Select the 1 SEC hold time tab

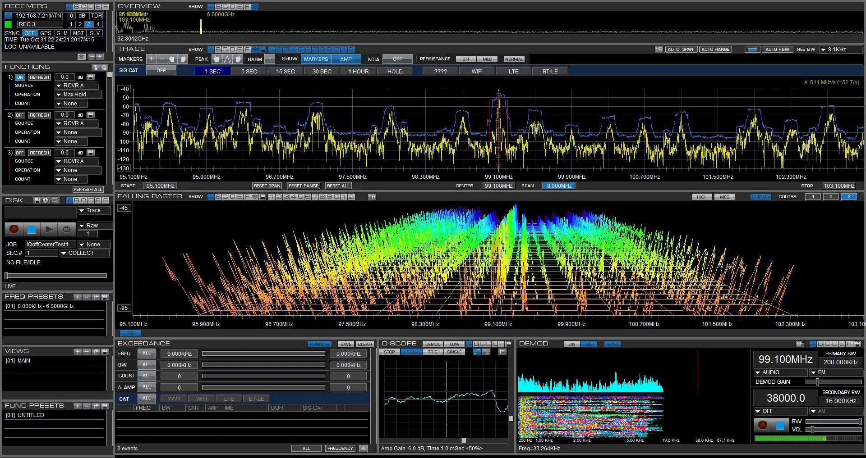(212, 71)
